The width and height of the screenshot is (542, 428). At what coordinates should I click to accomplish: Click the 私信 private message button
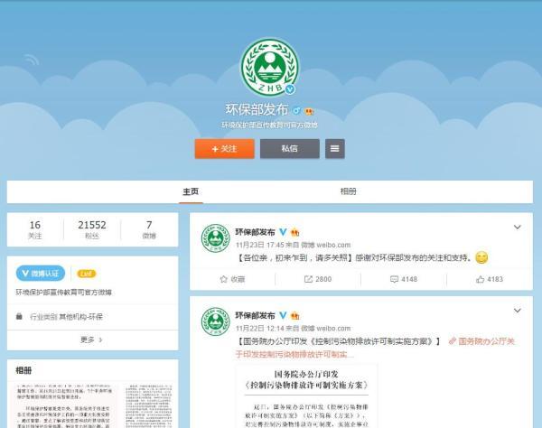289,148
